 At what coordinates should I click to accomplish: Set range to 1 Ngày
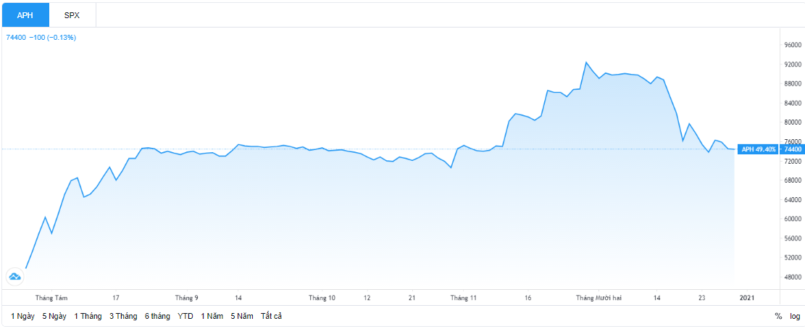coord(22,316)
